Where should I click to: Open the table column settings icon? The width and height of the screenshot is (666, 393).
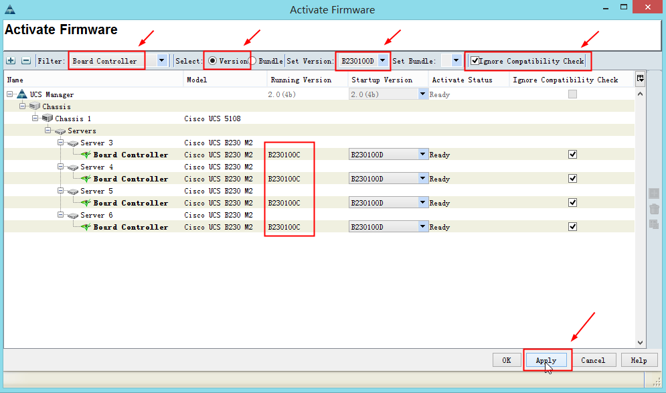(x=640, y=78)
